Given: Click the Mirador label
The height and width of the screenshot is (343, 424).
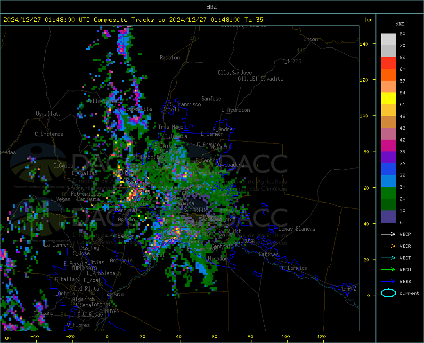Looking at the screenshot, I should [217, 259].
